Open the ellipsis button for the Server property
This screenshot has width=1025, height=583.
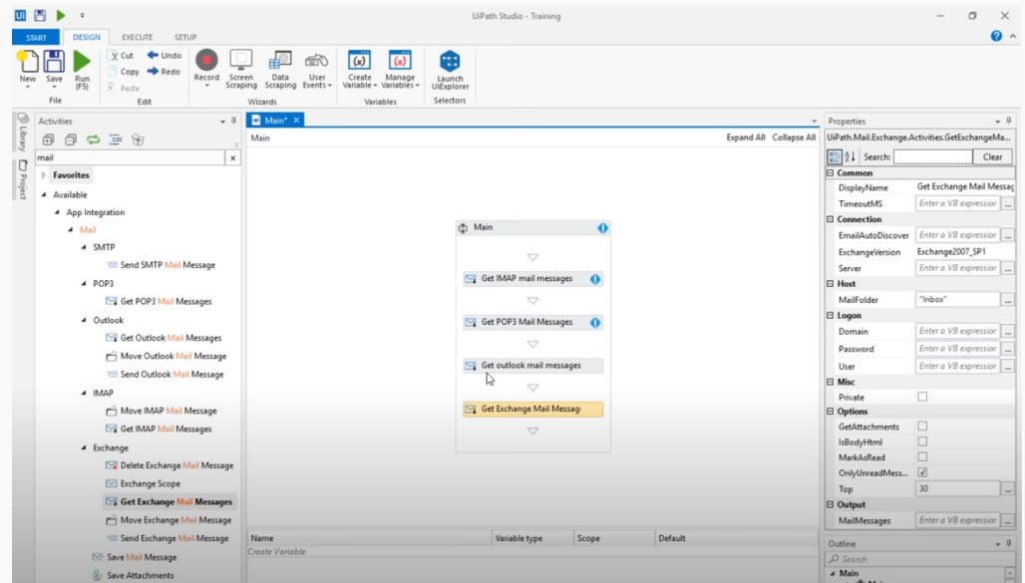1008,269
